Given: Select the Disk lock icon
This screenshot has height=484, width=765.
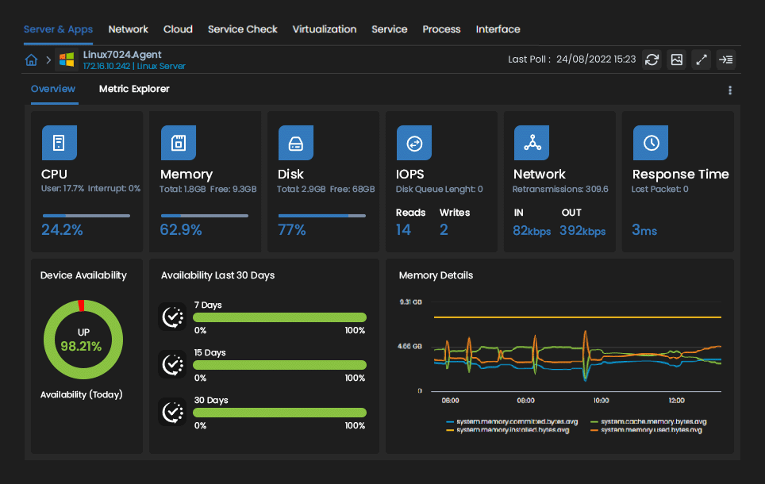Looking at the screenshot, I should click(296, 143).
